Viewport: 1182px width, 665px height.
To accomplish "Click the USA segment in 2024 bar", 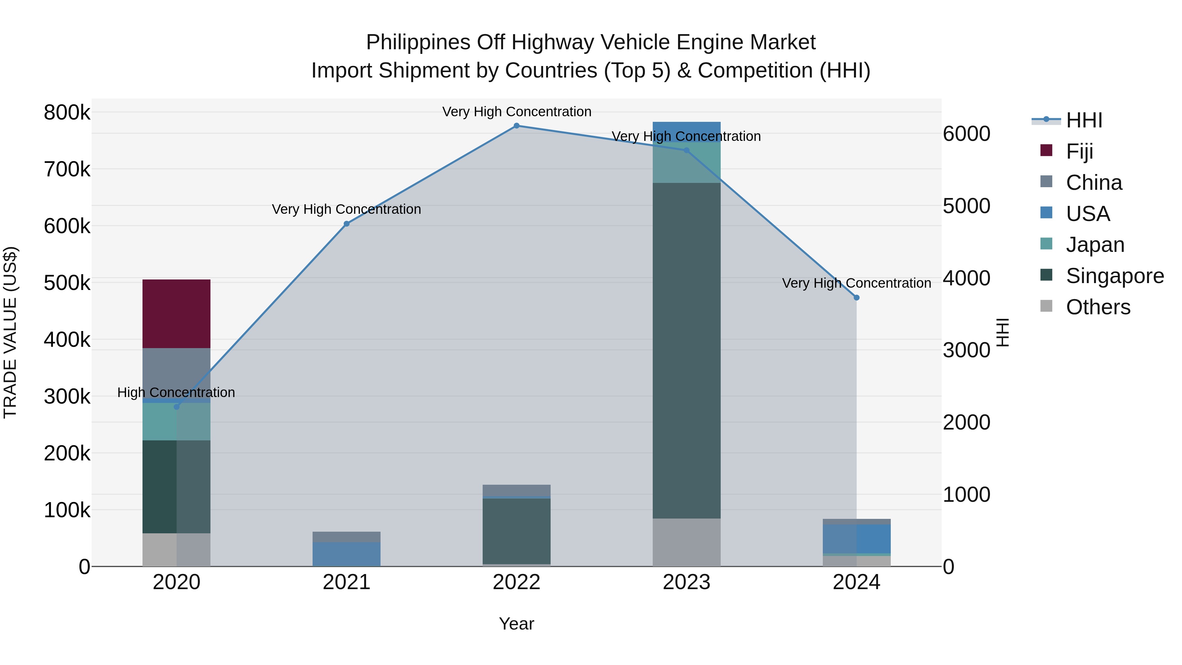I will 856,539.
